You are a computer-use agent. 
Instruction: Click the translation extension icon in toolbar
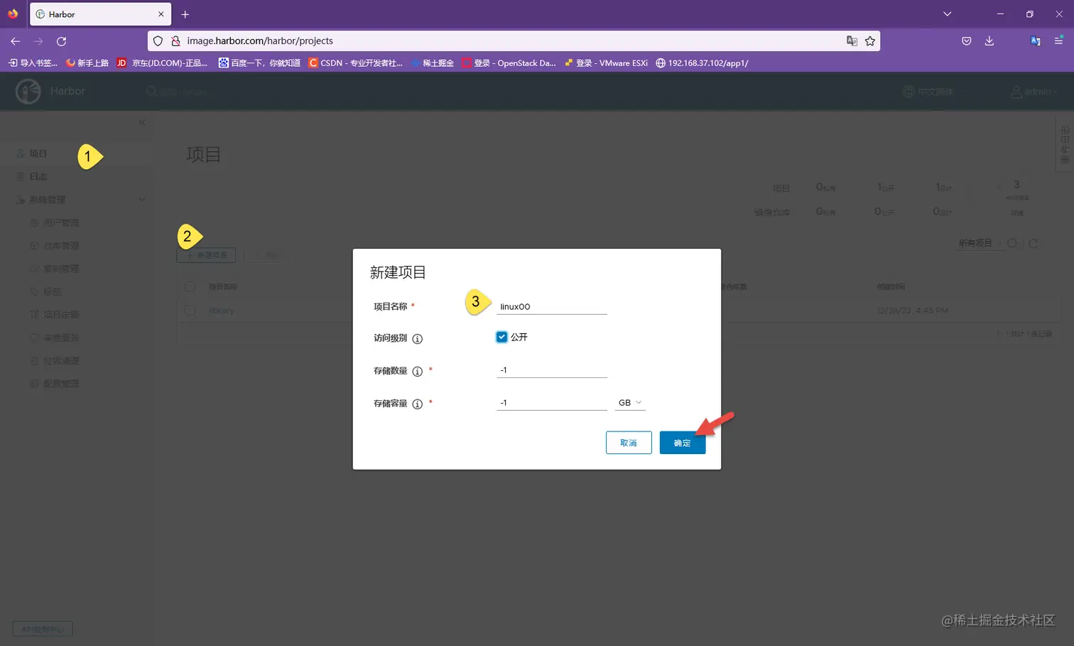[1036, 41]
